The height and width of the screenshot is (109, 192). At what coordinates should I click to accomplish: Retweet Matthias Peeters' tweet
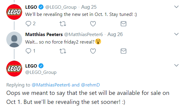pyautogui.click(x=63, y=51)
